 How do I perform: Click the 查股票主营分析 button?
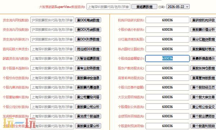pyautogui.click(x=88, y=126)
